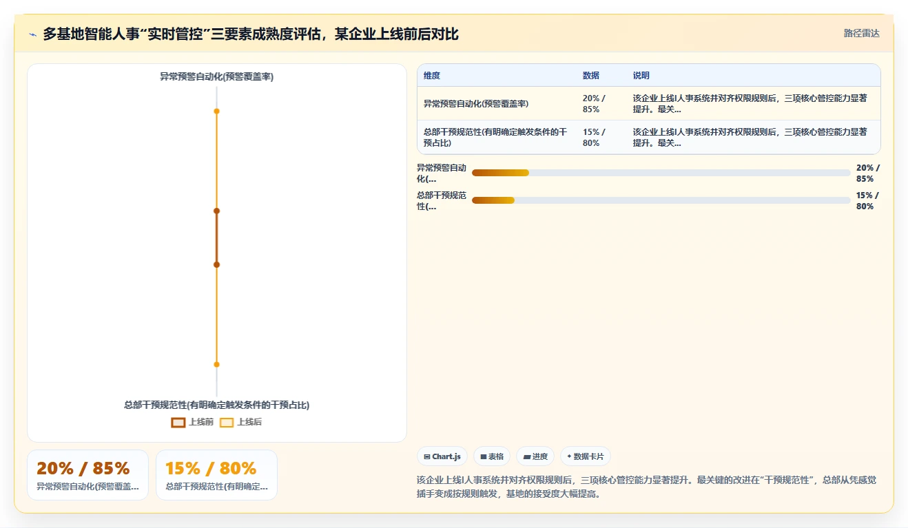Toggle the 上线后 legend series
908x528 pixels.
[x=240, y=422]
